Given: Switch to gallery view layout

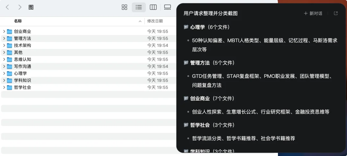Looking at the screenshot, I should (x=167, y=7).
